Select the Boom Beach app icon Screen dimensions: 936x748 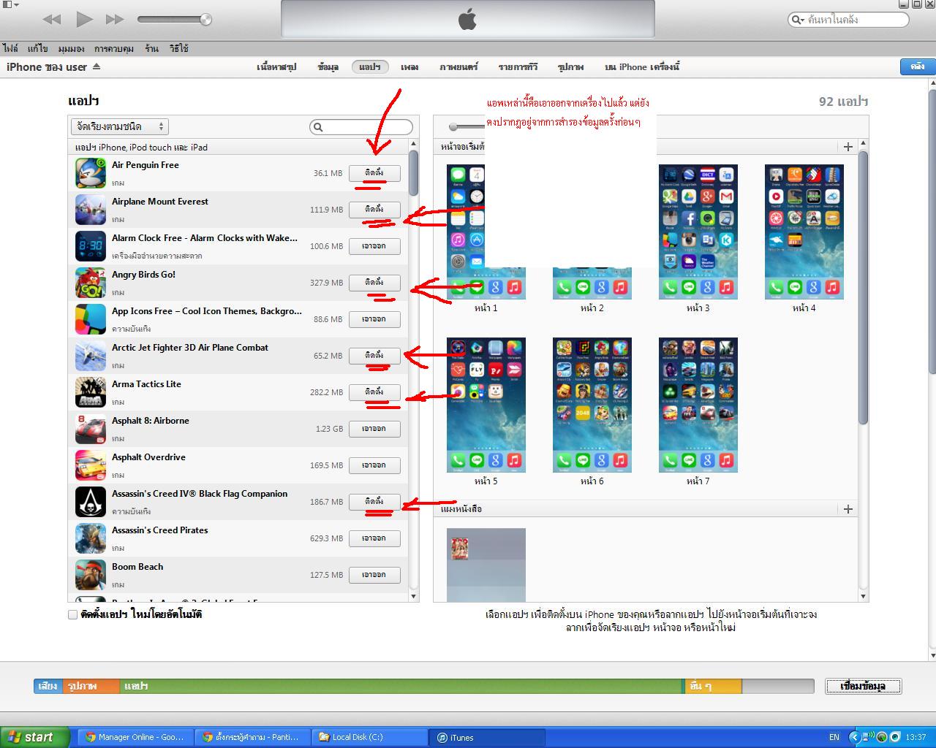pos(91,575)
